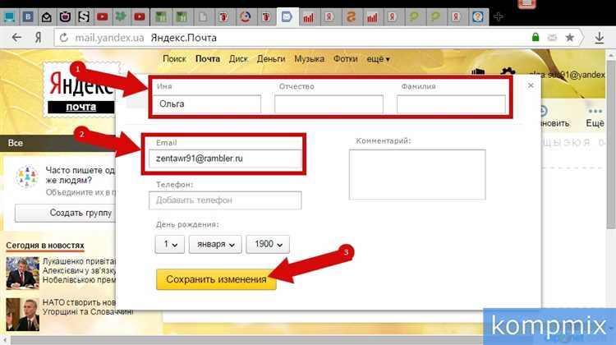This screenshot has width=616, height=345.
Task: Expand the ещё services dropdown
Action: point(378,59)
